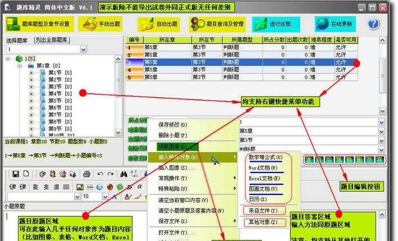Open the 手动出题 manual question tool

click(x=100, y=24)
